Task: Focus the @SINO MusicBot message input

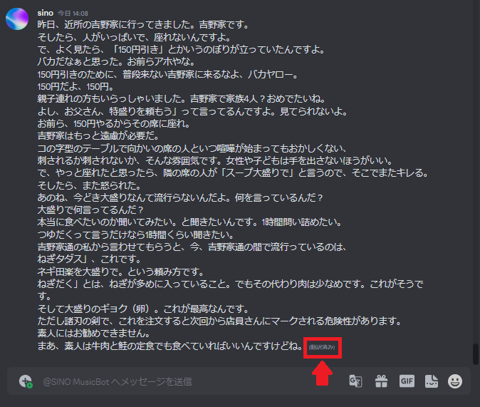Action: (x=193, y=381)
